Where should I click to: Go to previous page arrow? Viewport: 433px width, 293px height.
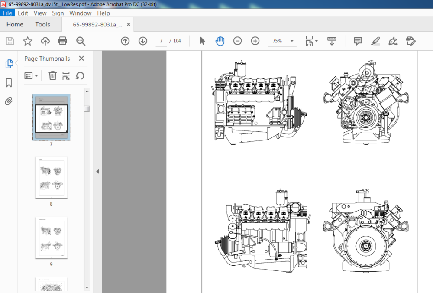(125, 41)
